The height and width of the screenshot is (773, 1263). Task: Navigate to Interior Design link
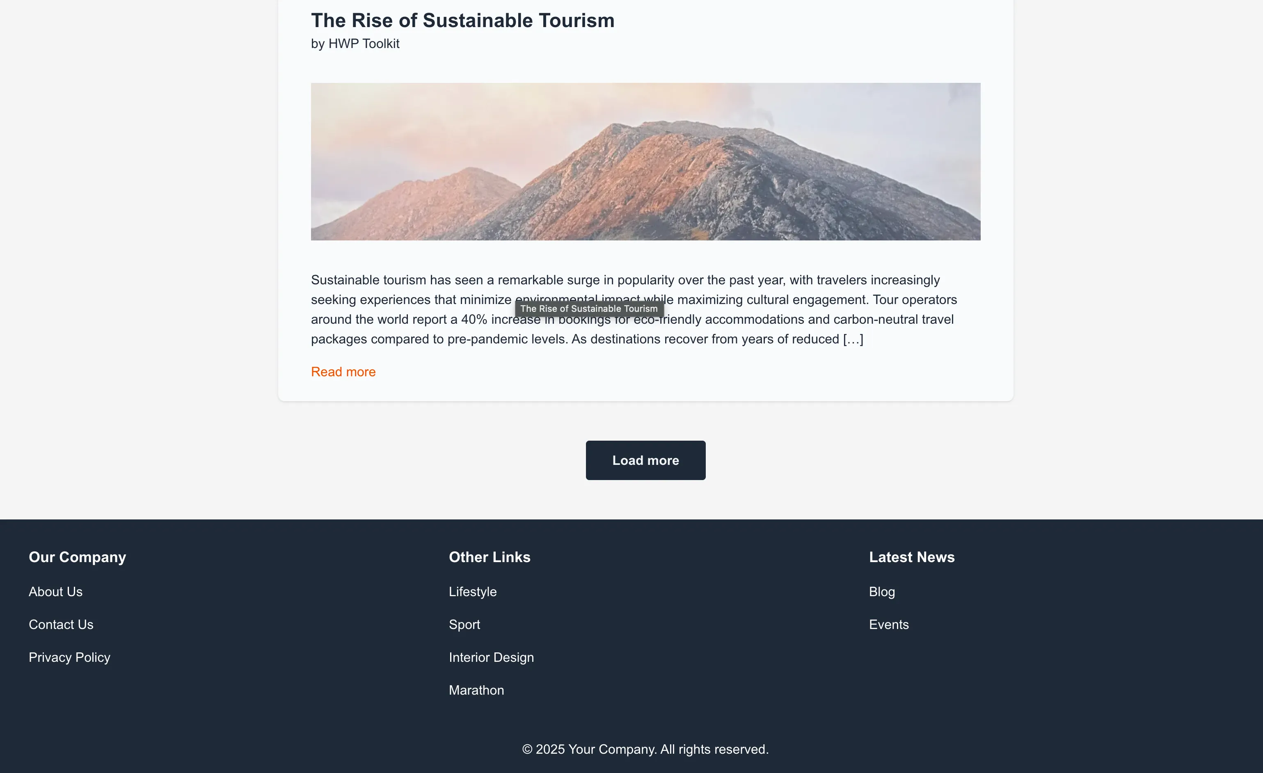491,657
